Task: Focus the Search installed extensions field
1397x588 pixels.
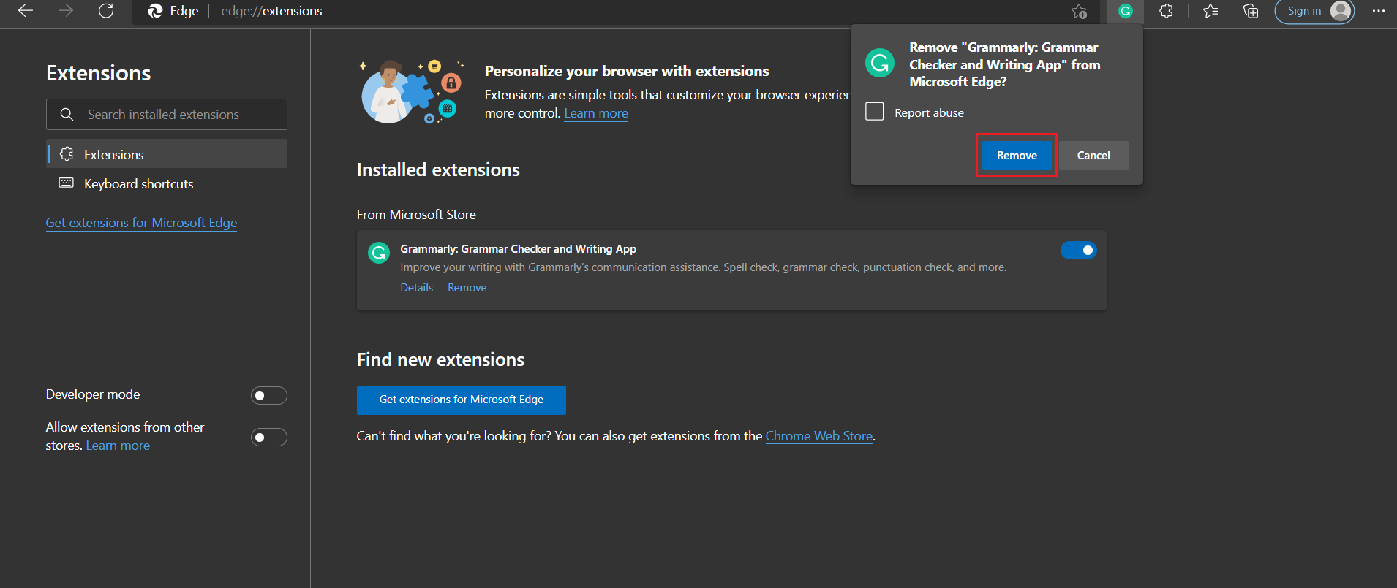Action: tap(167, 114)
